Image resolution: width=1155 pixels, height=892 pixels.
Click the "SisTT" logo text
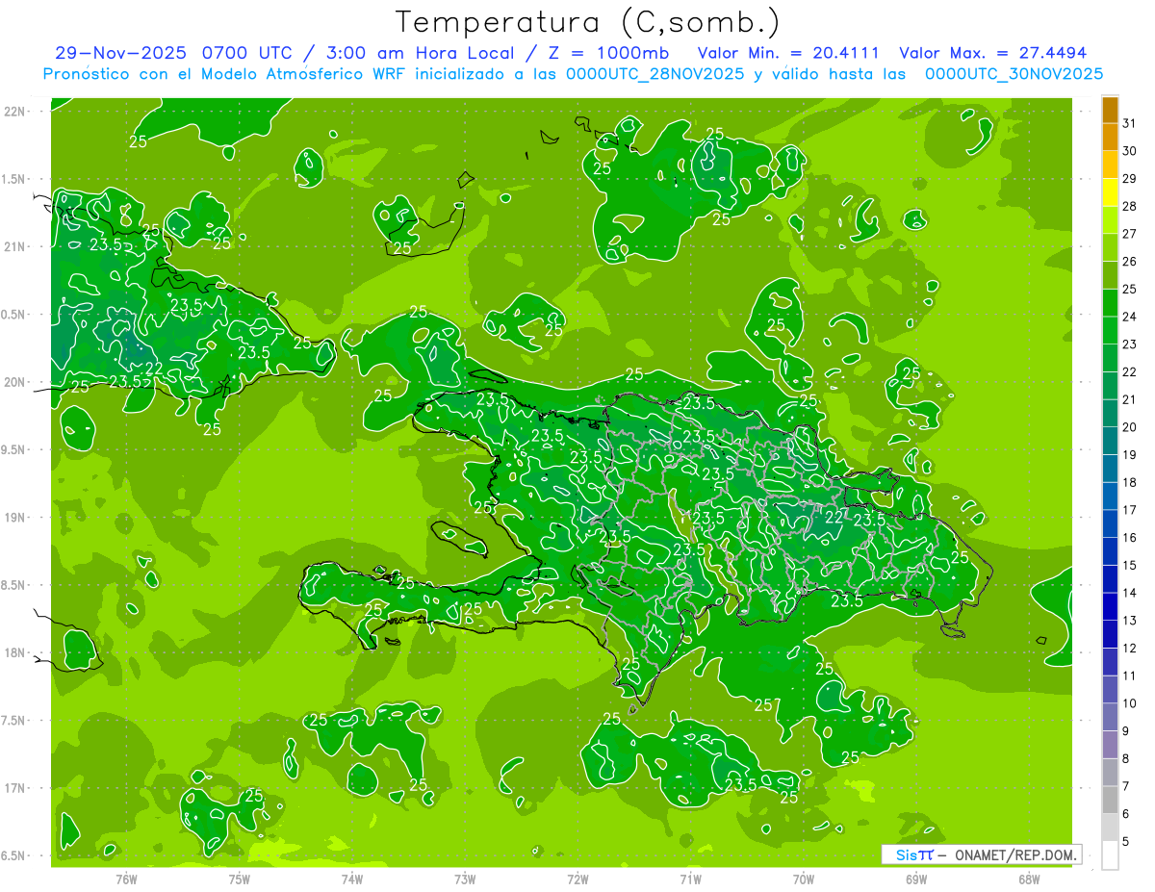click(913, 854)
